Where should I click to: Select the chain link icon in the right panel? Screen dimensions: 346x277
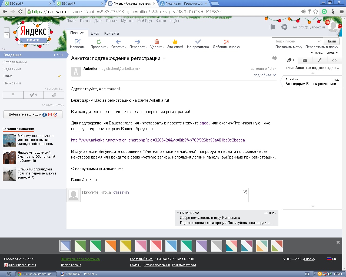(x=335, y=60)
